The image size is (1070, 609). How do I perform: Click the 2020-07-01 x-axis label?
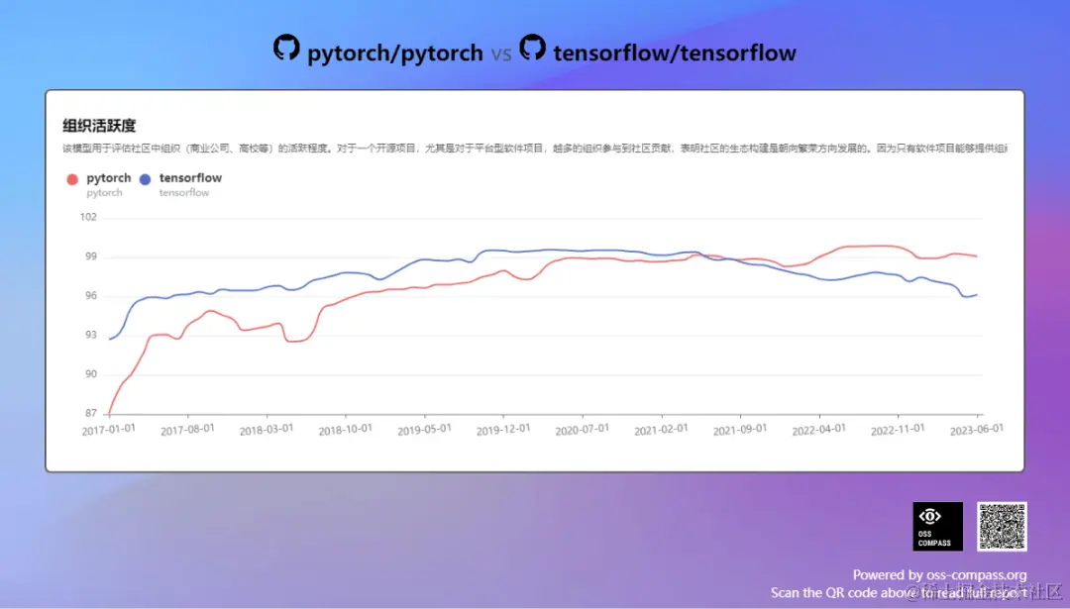coord(583,430)
